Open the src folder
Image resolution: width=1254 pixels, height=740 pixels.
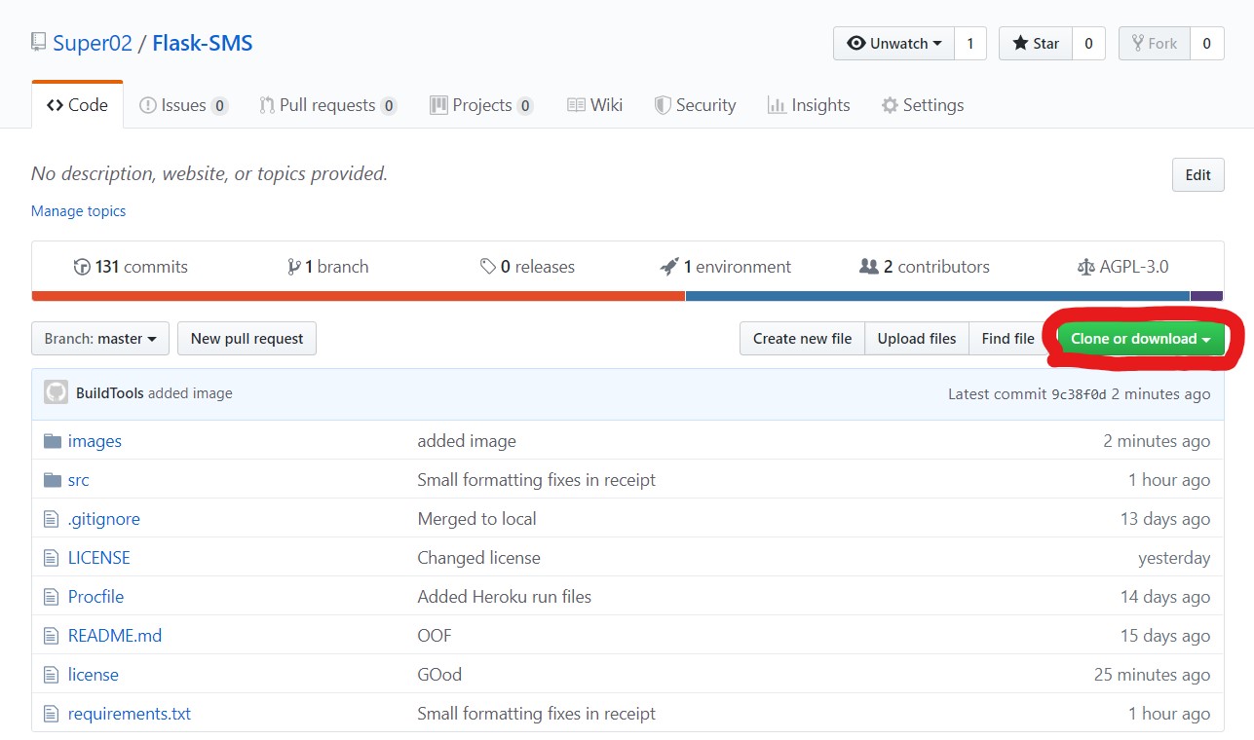[x=78, y=480]
